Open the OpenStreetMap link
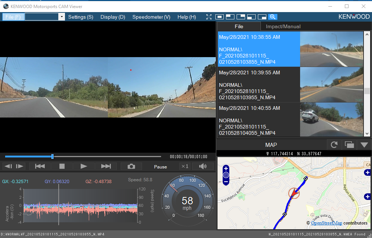 [x=326, y=223]
